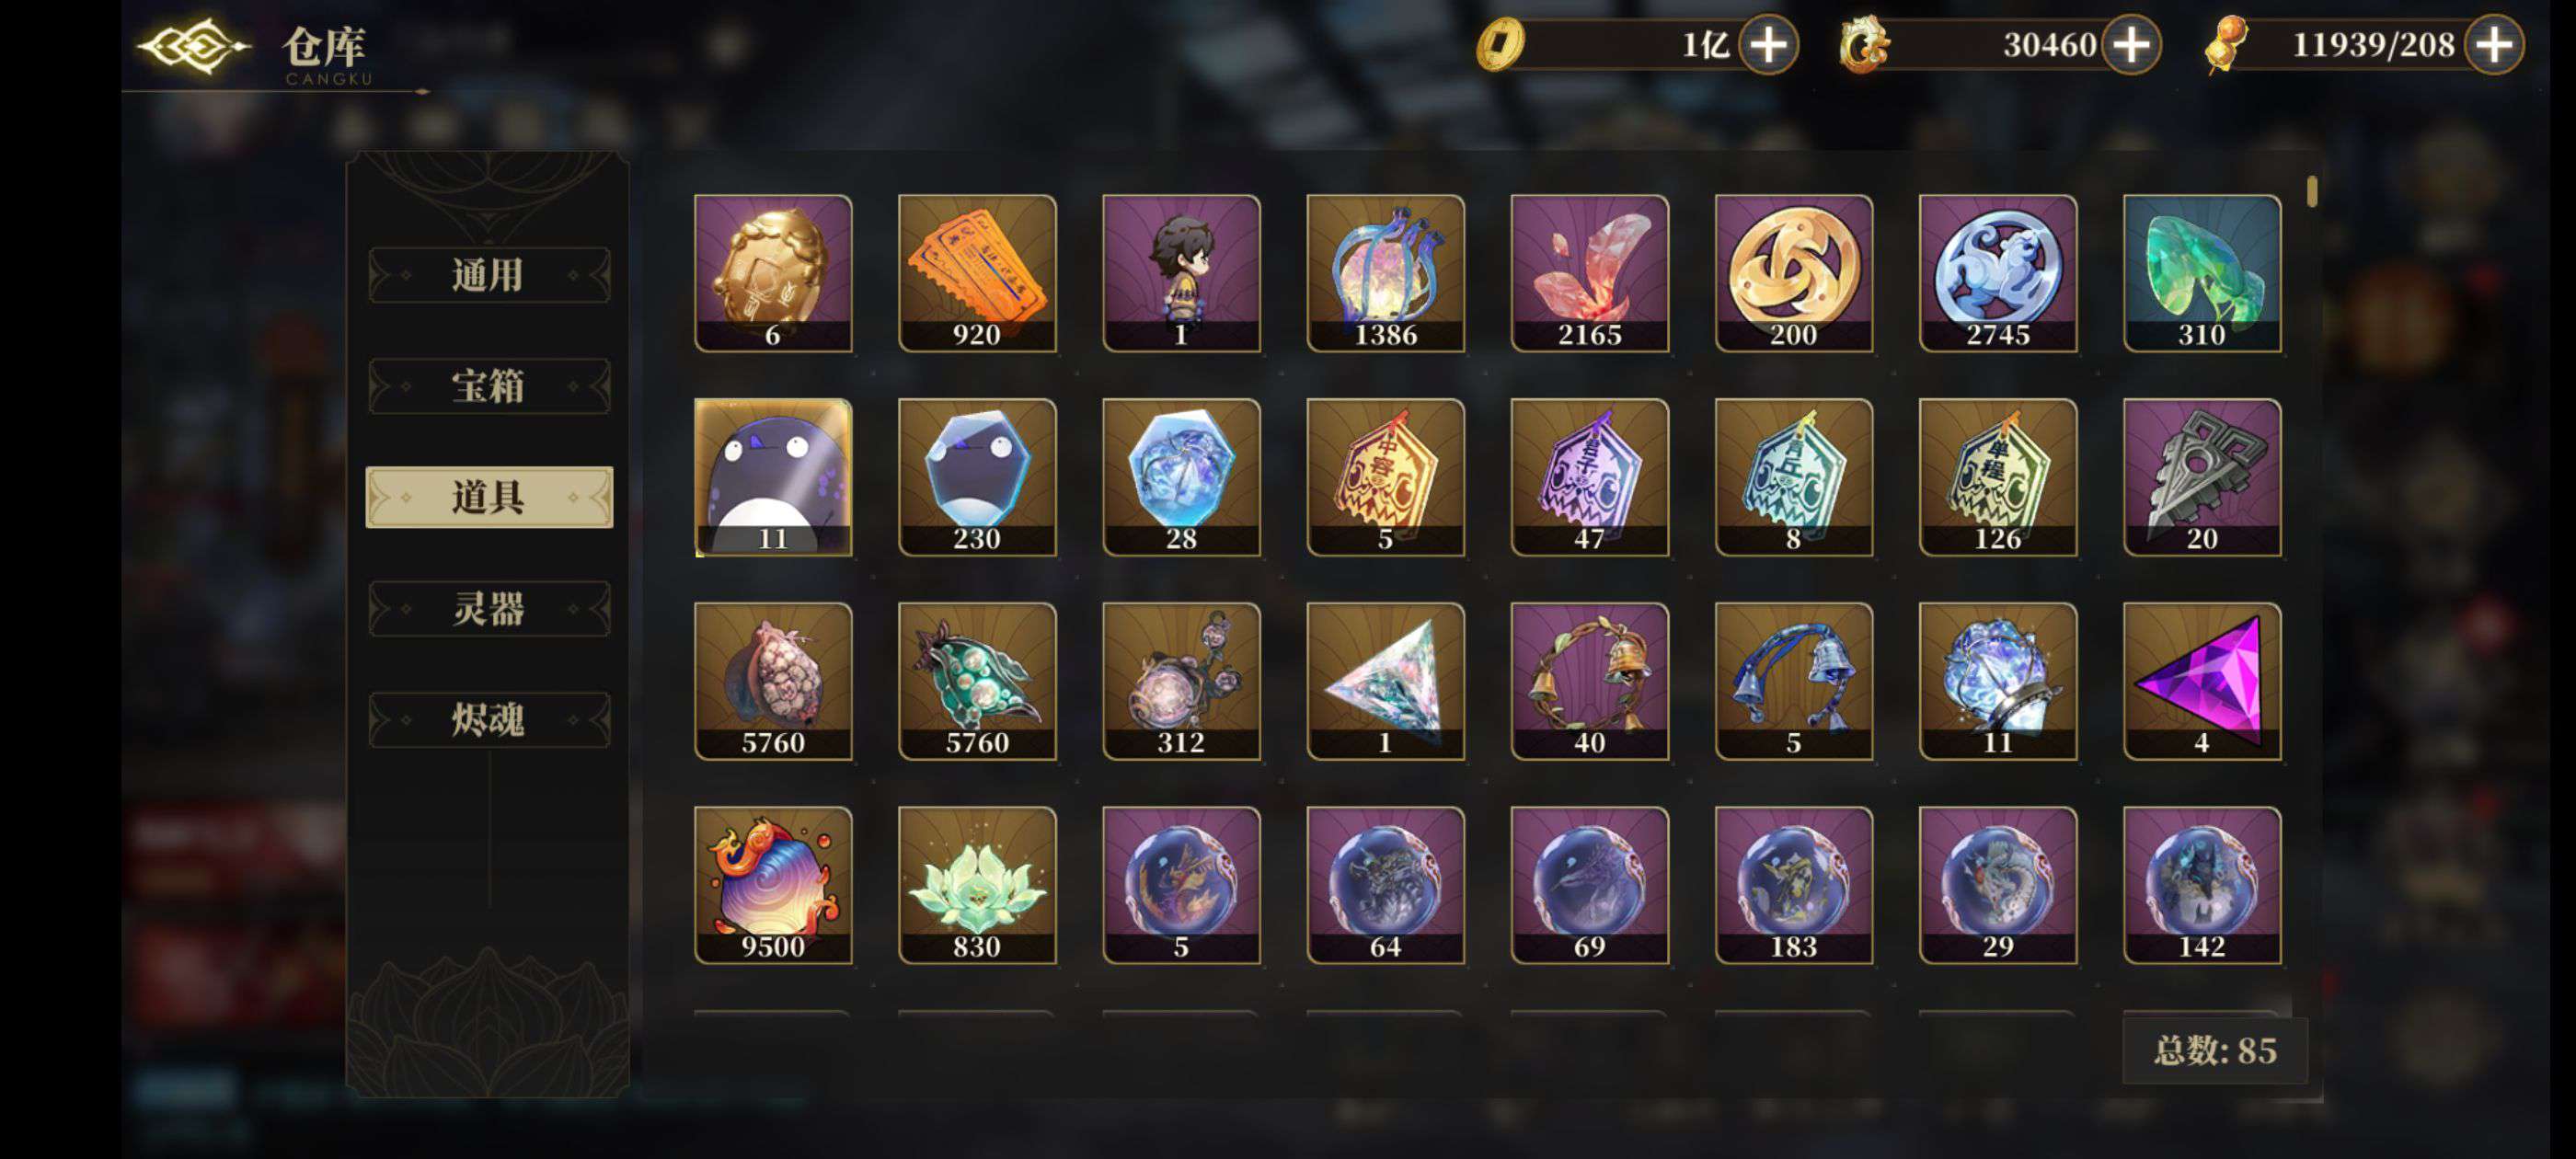Screen dimensions: 2576x1159
Task: Select the orange tickets item showing 920
Action: pyautogui.click(x=977, y=273)
